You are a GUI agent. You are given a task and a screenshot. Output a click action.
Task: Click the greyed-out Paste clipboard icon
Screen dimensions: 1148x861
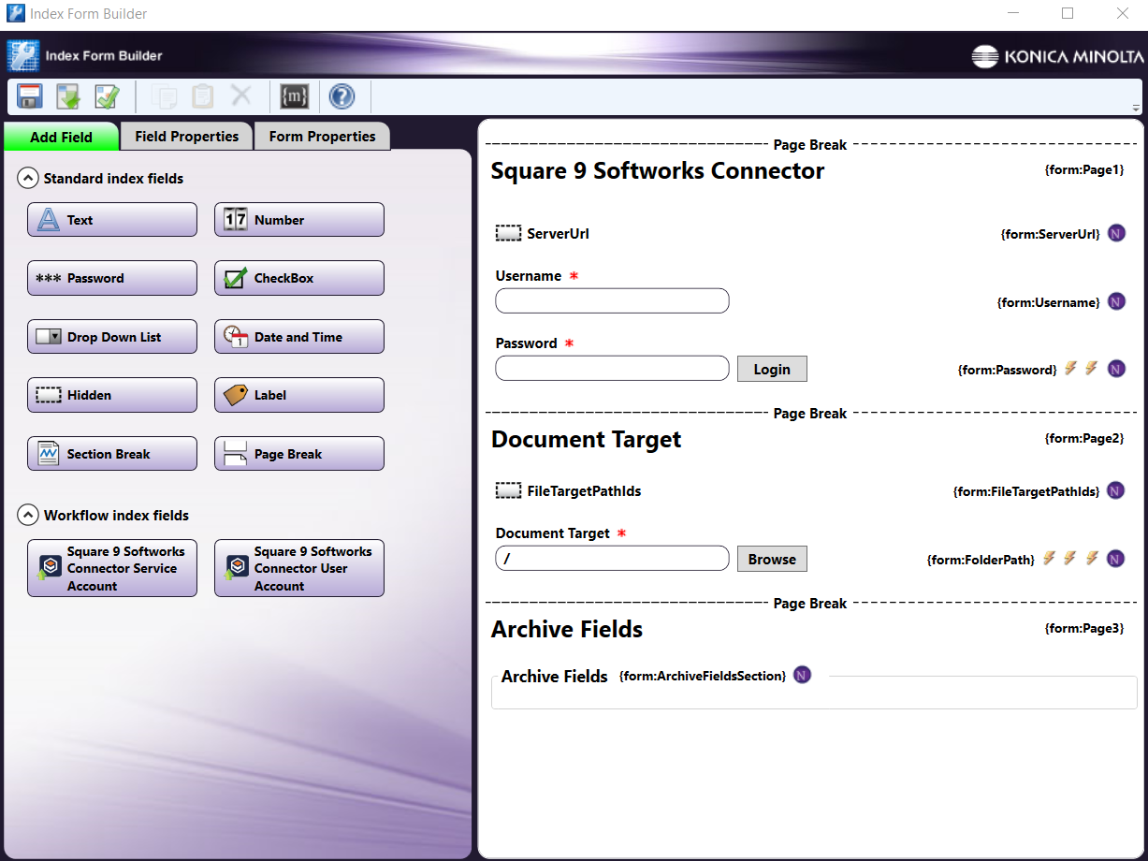[x=203, y=96]
